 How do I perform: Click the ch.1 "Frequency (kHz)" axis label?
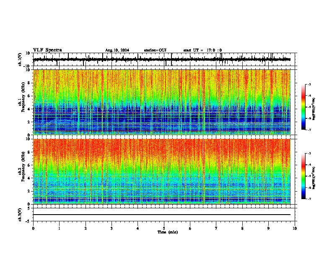click(x=23, y=97)
